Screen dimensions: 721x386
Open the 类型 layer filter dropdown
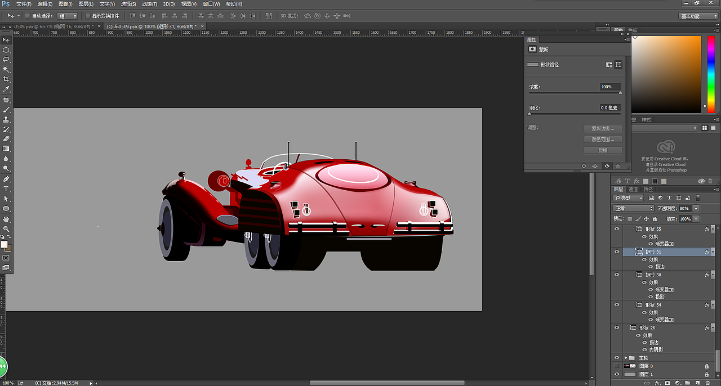(x=629, y=198)
